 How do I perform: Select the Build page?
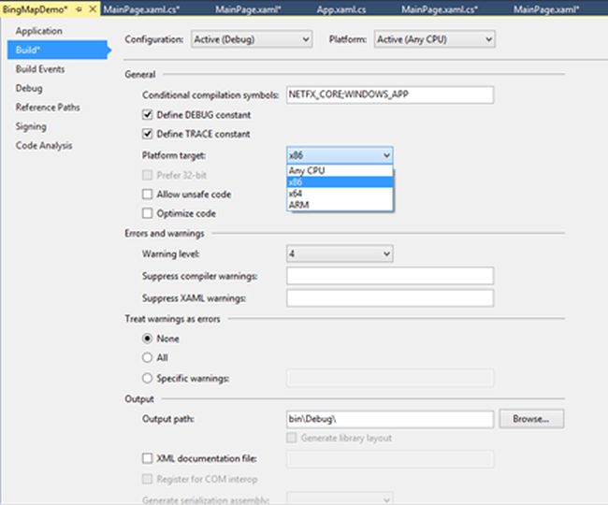tap(58, 50)
